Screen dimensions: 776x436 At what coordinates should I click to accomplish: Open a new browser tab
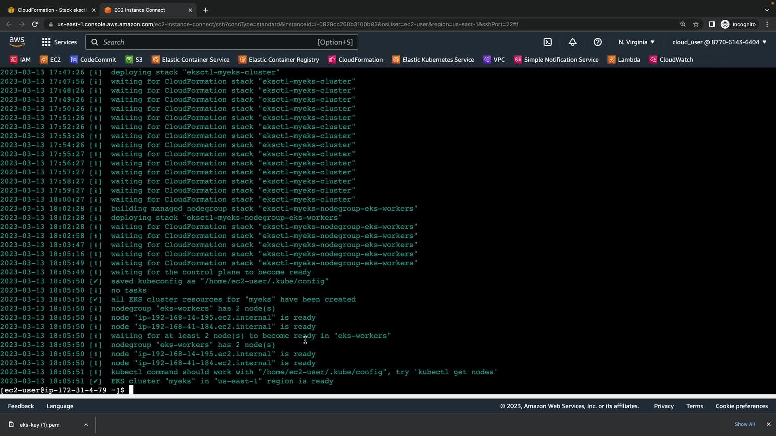pyautogui.click(x=206, y=10)
